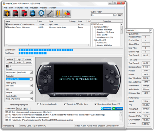Collapse the Container: MPEG-4 tree node
This screenshot has width=154, height=131.
(x=102, y=27)
